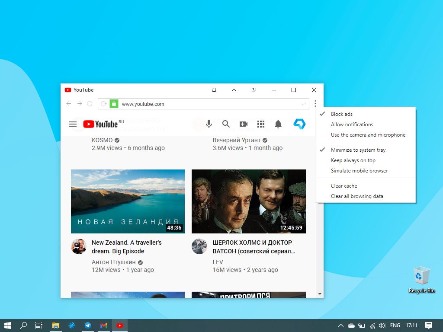
Task: Click the www.youtube.com address field
Action: 203,104
